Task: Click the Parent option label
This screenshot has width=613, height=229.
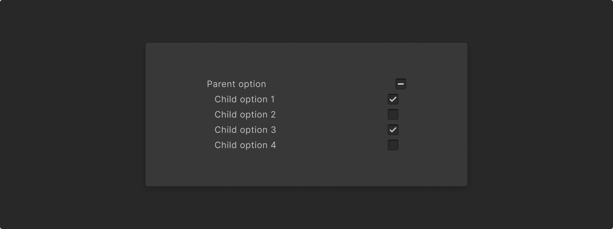Action: 236,84
